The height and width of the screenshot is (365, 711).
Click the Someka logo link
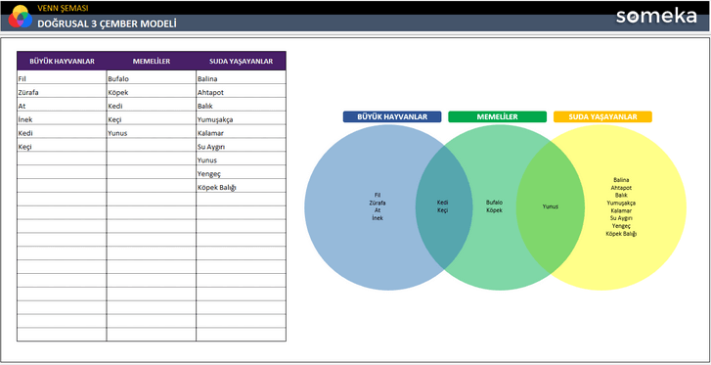point(656,17)
